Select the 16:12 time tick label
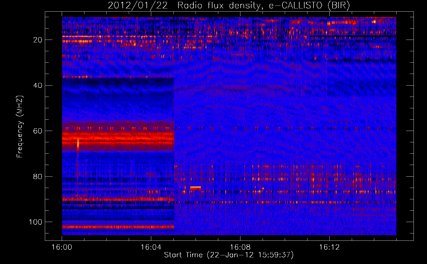The height and width of the screenshot is (264, 427). pyautogui.click(x=329, y=247)
